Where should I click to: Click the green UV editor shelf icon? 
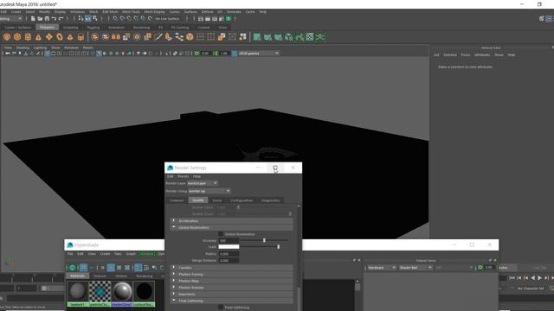(x=310, y=37)
